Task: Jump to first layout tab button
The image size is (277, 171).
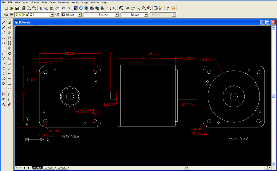Action: 17,168
